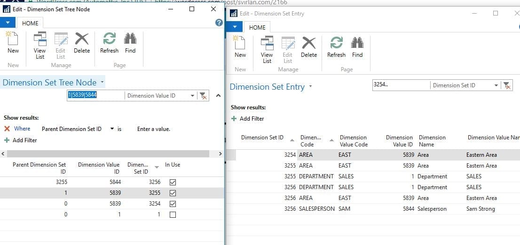
Task: Select Sam Strong dimension value name cell
Action: click(481, 209)
